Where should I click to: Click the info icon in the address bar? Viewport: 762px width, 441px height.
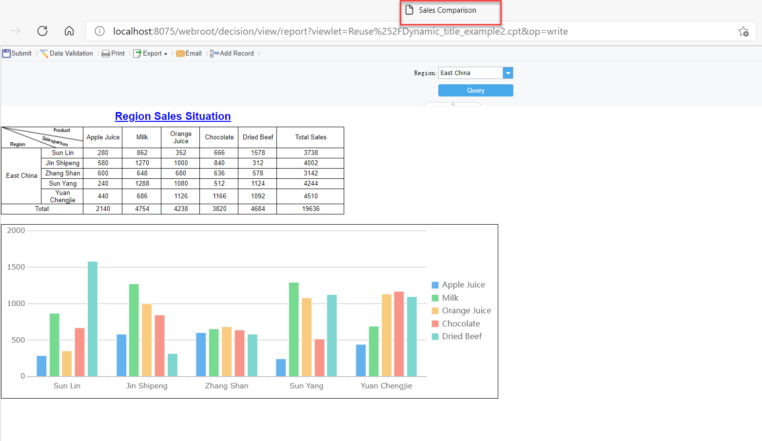point(99,31)
